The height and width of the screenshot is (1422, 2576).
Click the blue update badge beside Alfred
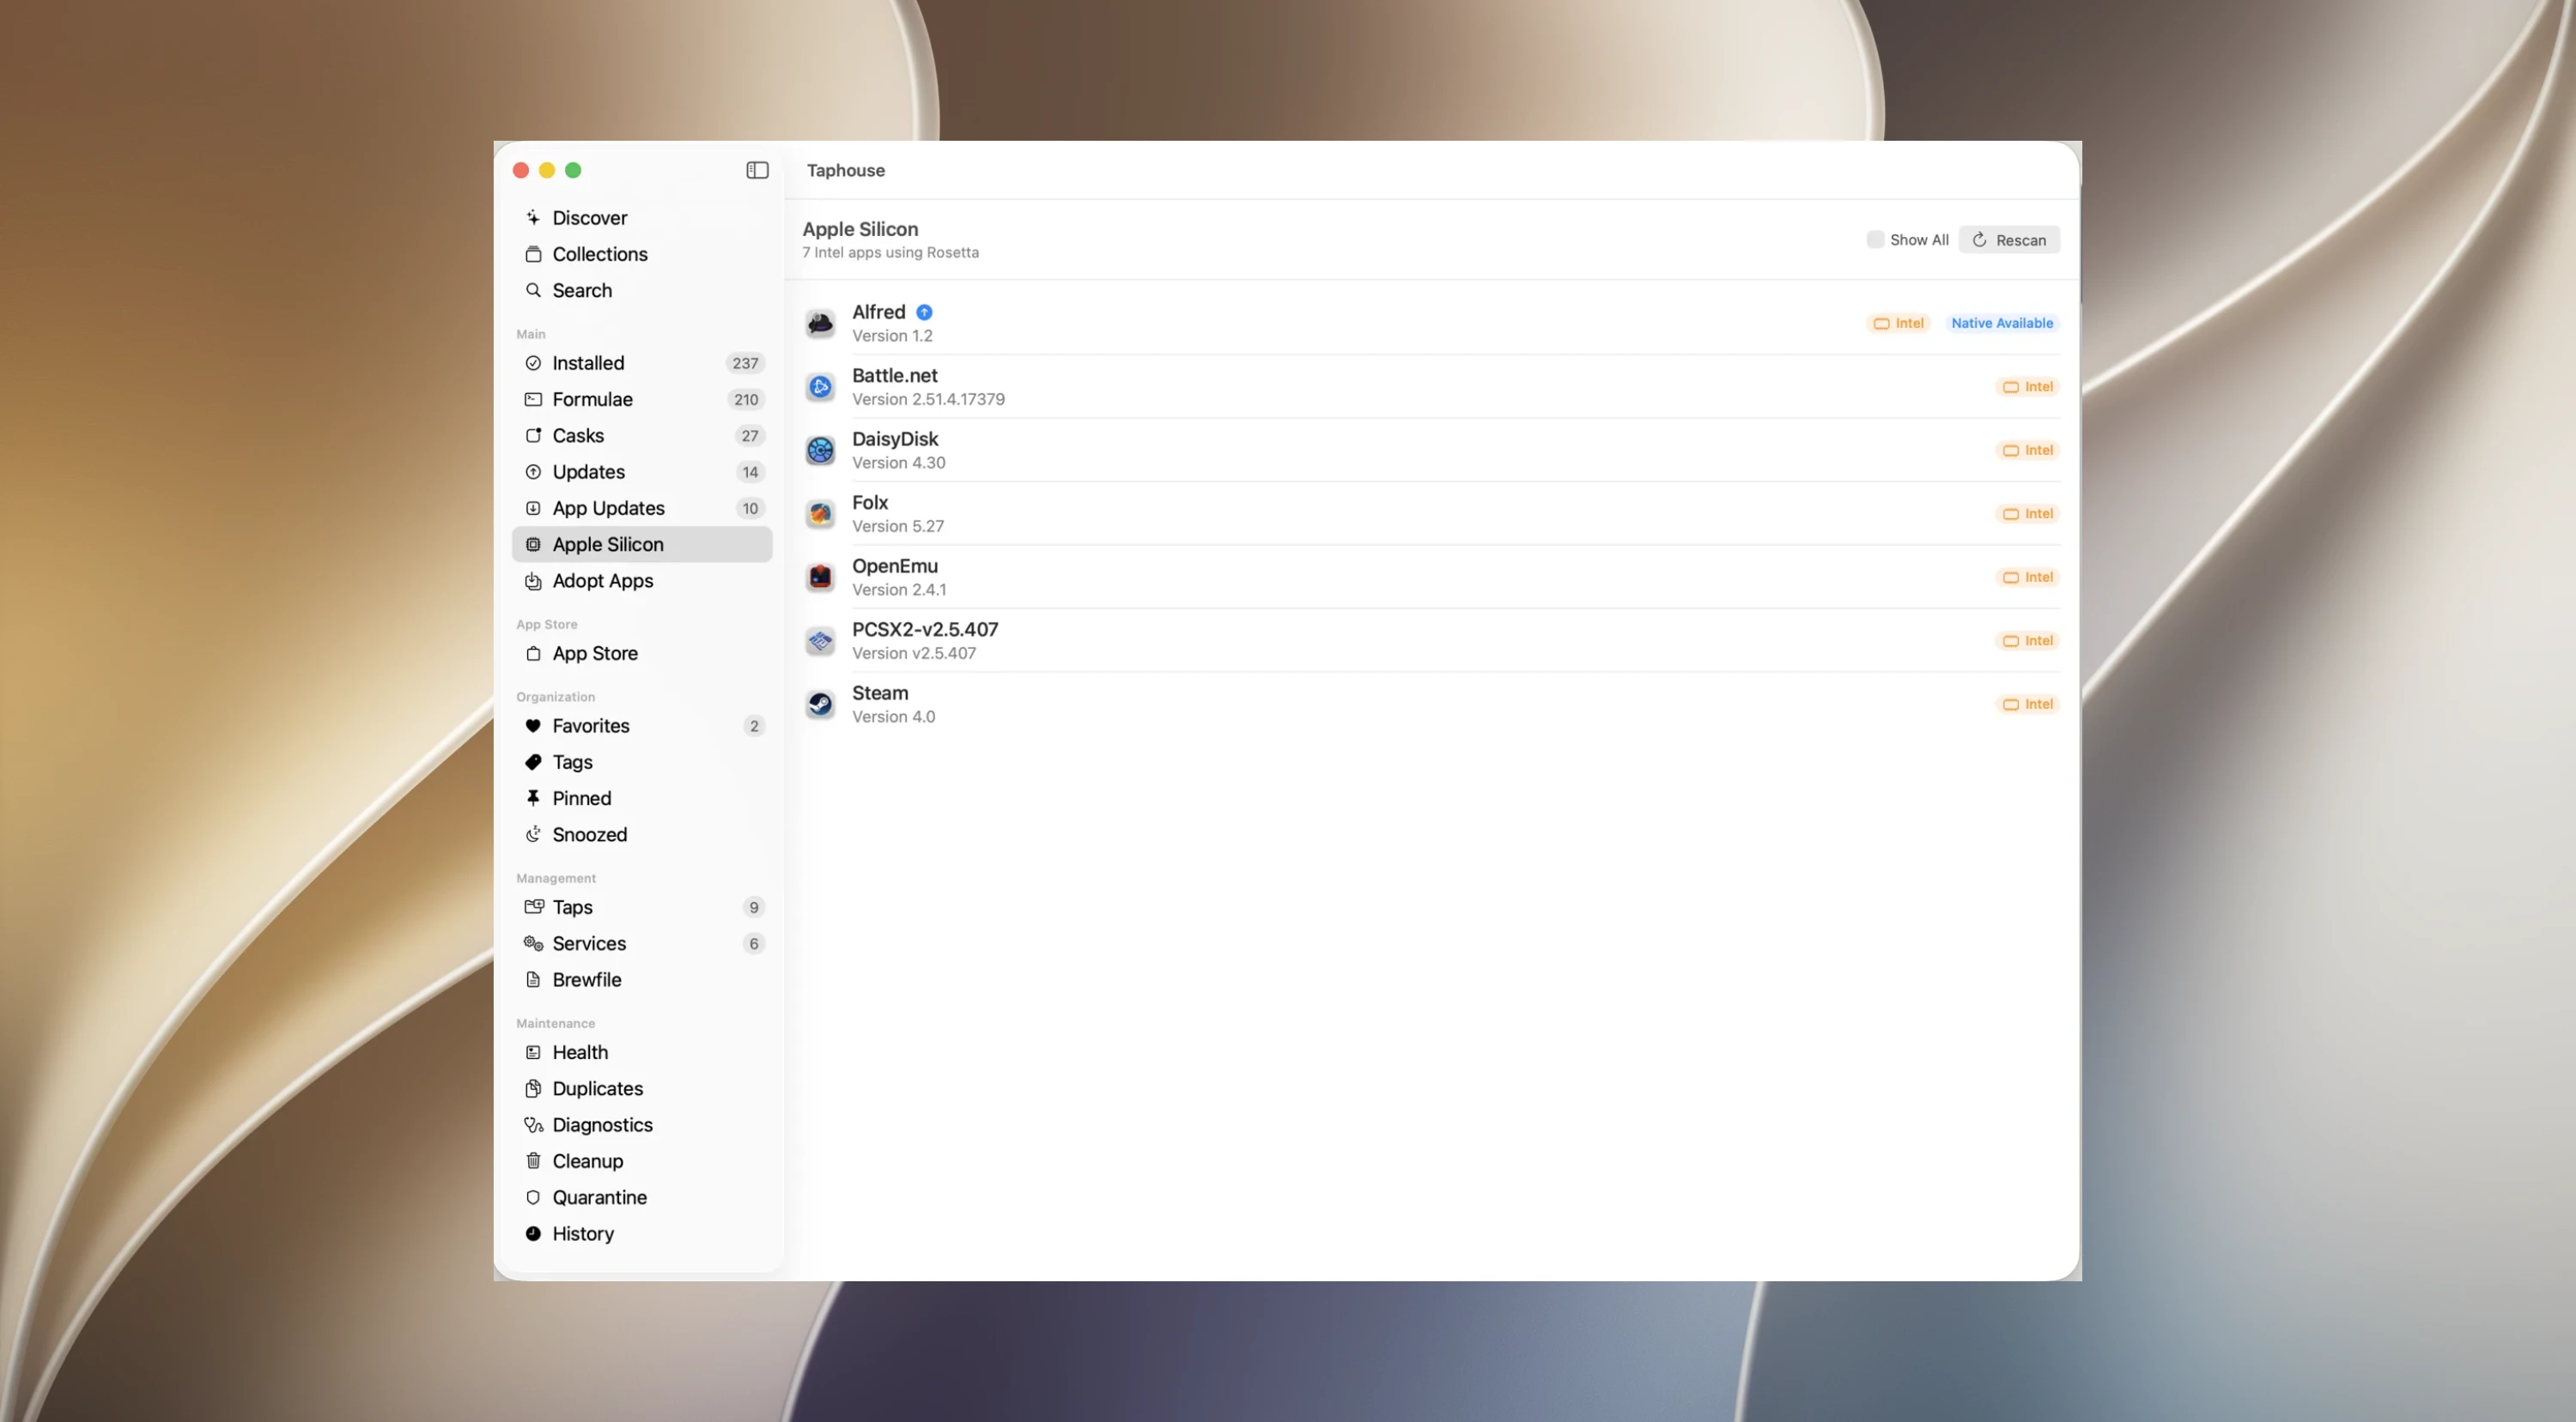924,312
